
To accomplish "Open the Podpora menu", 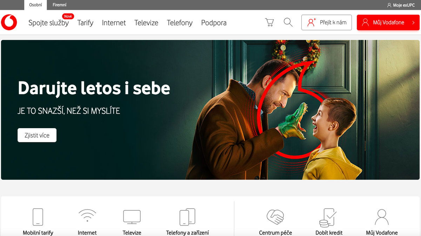I will (214, 22).
